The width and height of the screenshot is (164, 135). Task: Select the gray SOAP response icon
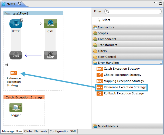(50, 55)
